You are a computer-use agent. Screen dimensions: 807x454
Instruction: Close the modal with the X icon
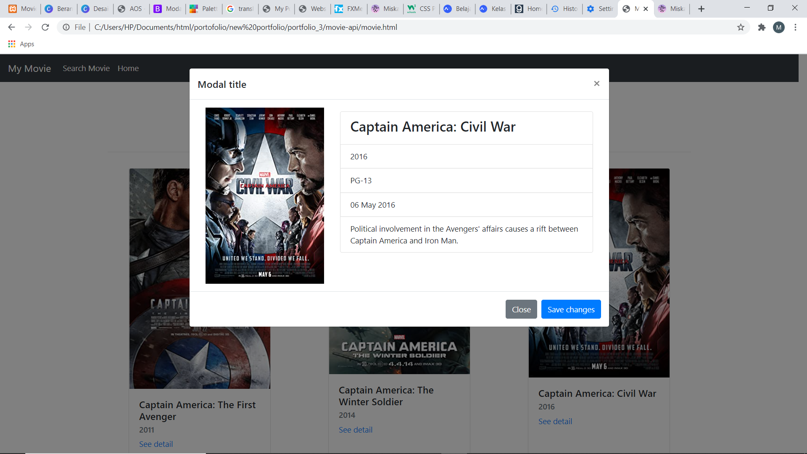pyautogui.click(x=596, y=84)
